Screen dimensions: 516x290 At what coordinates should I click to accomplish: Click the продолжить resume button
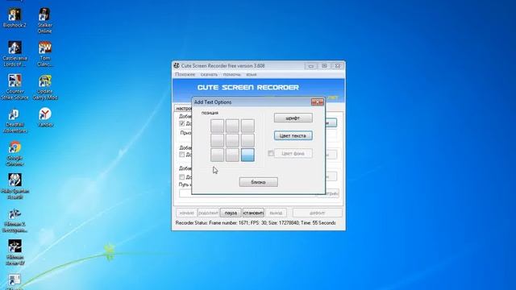pyautogui.click(x=209, y=213)
